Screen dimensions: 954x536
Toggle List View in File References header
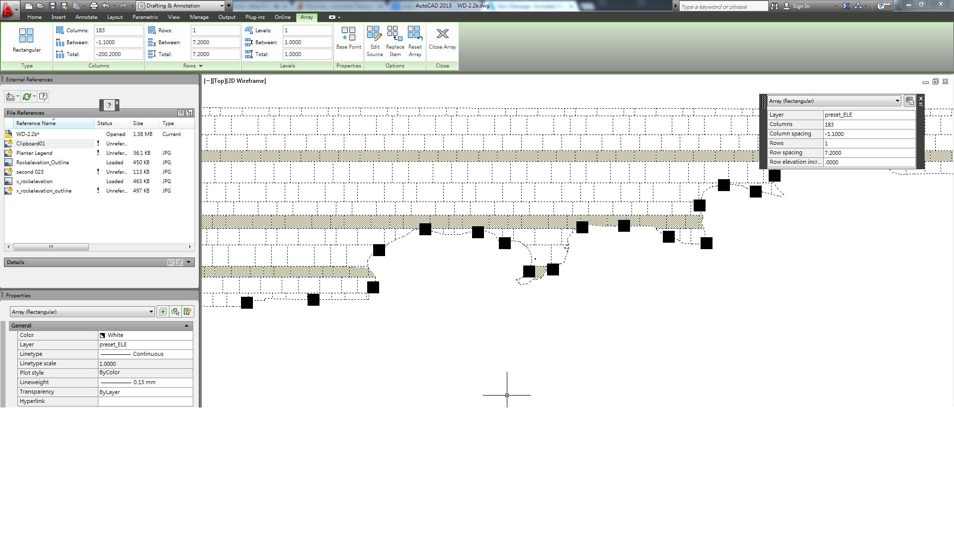coord(181,113)
